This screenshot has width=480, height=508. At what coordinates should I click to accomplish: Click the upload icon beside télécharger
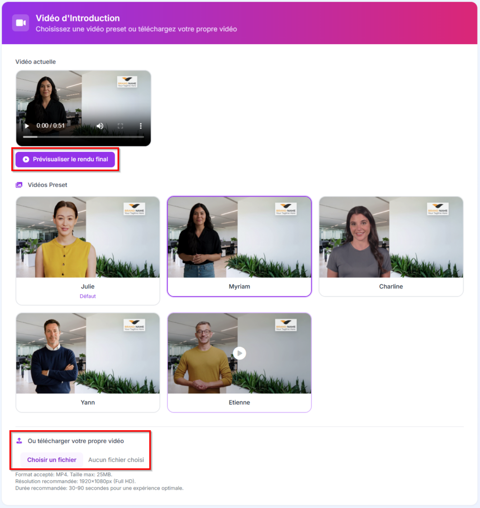click(19, 441)
